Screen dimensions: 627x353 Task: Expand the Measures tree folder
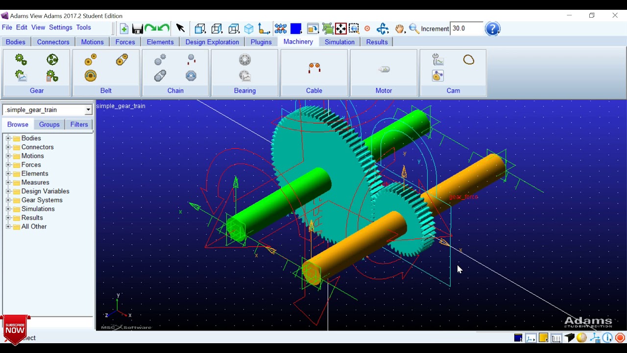[8, 182]
